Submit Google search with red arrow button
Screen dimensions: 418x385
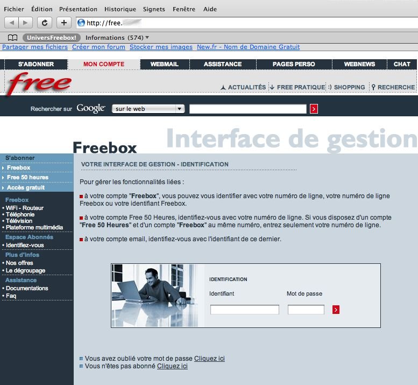[x=314, y=109]
